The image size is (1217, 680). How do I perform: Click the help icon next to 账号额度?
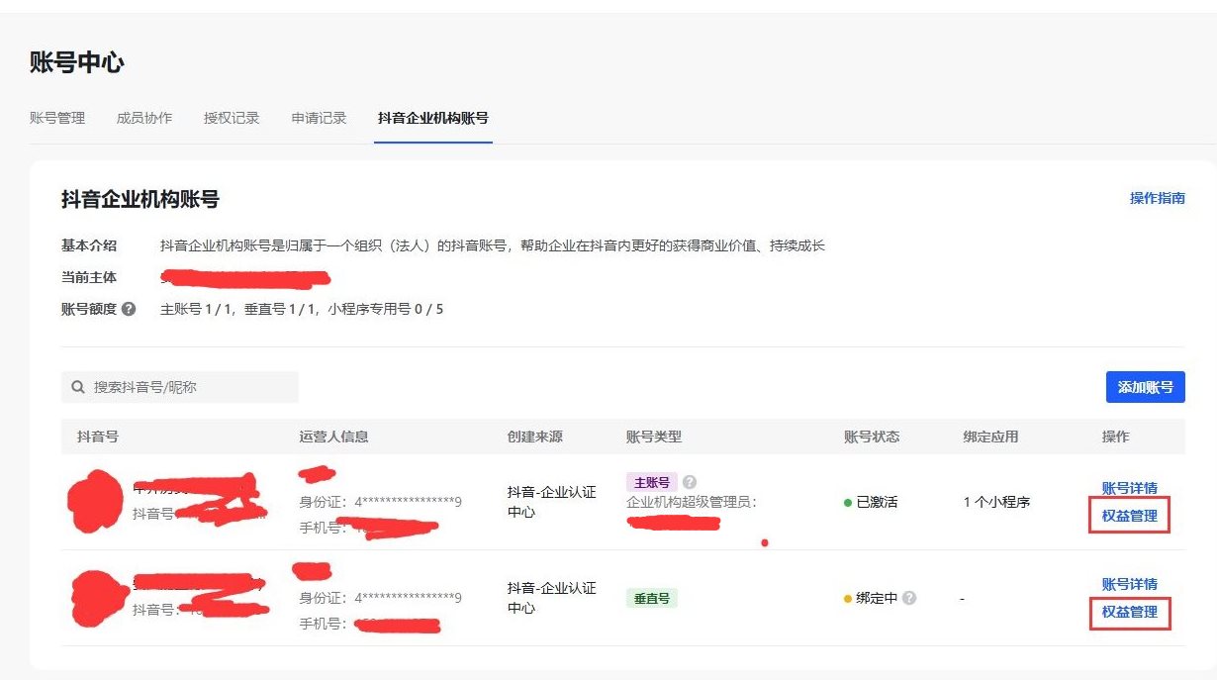129,309
